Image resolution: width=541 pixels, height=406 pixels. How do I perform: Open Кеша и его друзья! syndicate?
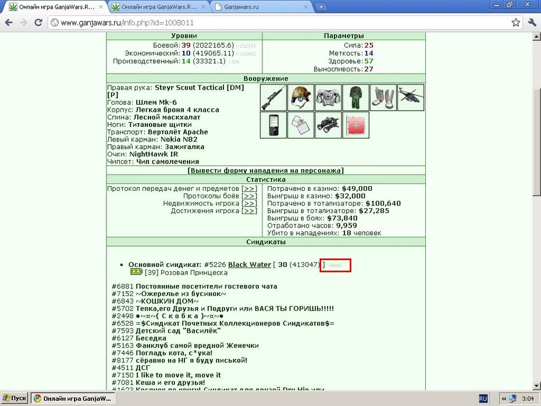(170, 383)
